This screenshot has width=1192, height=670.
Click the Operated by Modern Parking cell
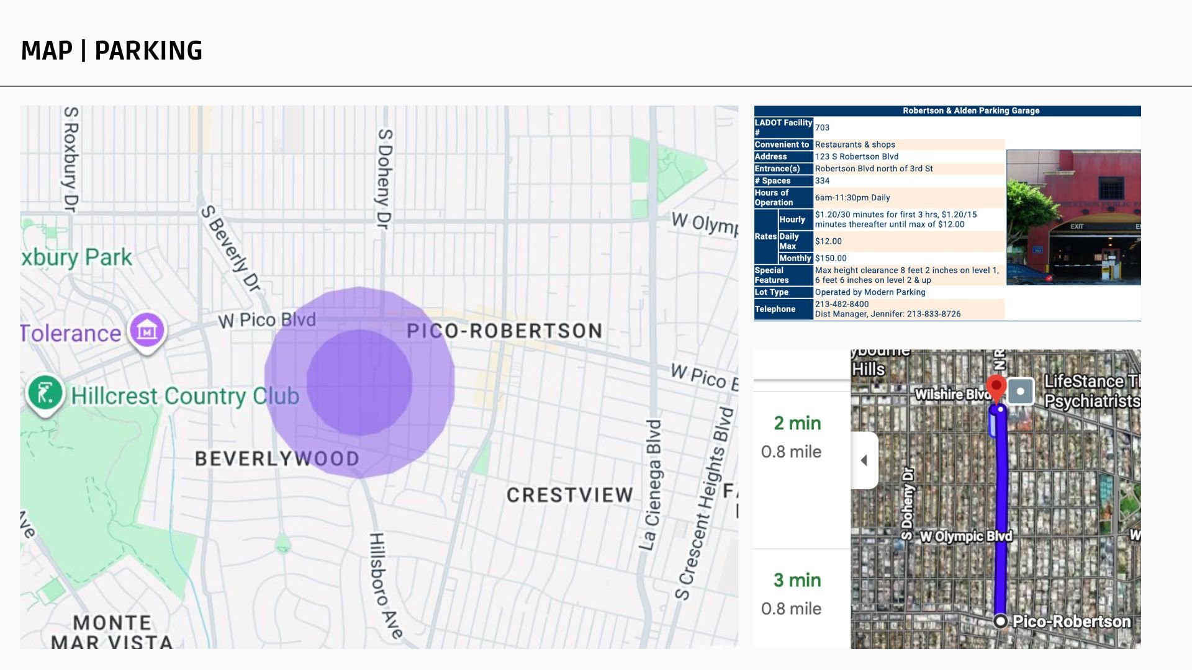click(909, 292)
